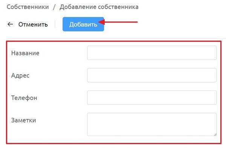Click the vertical divider between Отменить and Добавить
This screenshot has width=226, height=148.
click(x=55, y=24)
